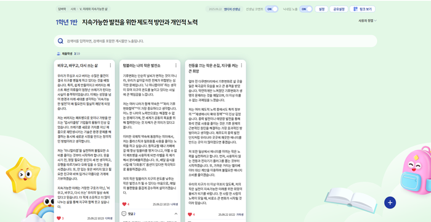This screenshot has height=222, width=431.
Task: Open the three-dot menu on '비우고, 바꾸고, 다시 쓰는 삶' card
Action: point(110,65)
